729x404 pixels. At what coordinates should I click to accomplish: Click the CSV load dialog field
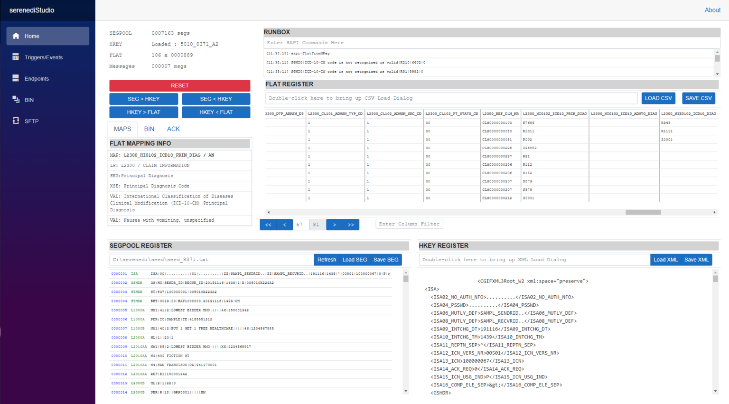point(451,98)
